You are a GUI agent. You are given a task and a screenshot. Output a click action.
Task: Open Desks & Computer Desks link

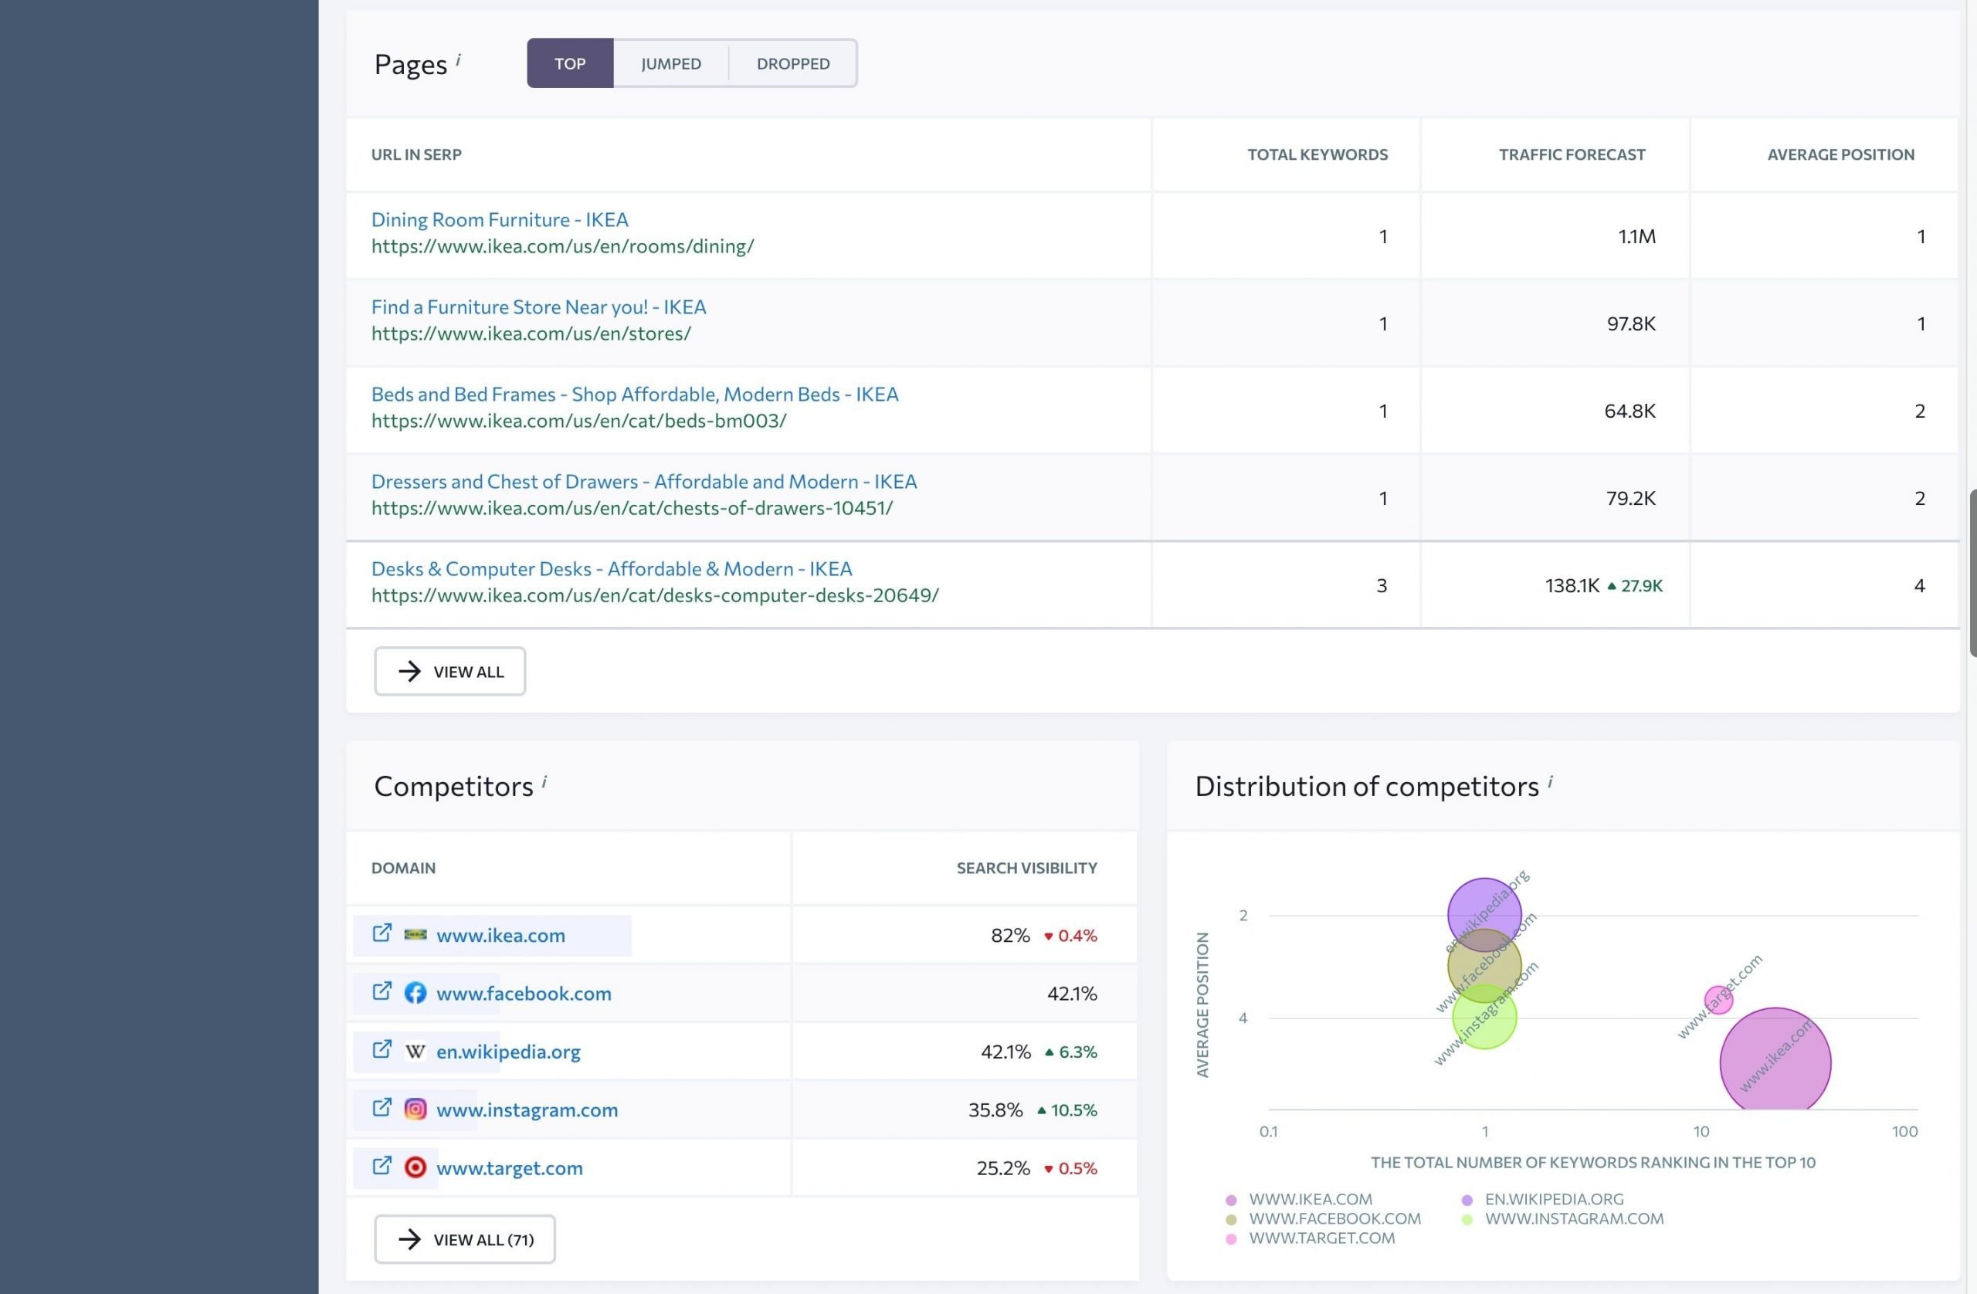[612, 568]
